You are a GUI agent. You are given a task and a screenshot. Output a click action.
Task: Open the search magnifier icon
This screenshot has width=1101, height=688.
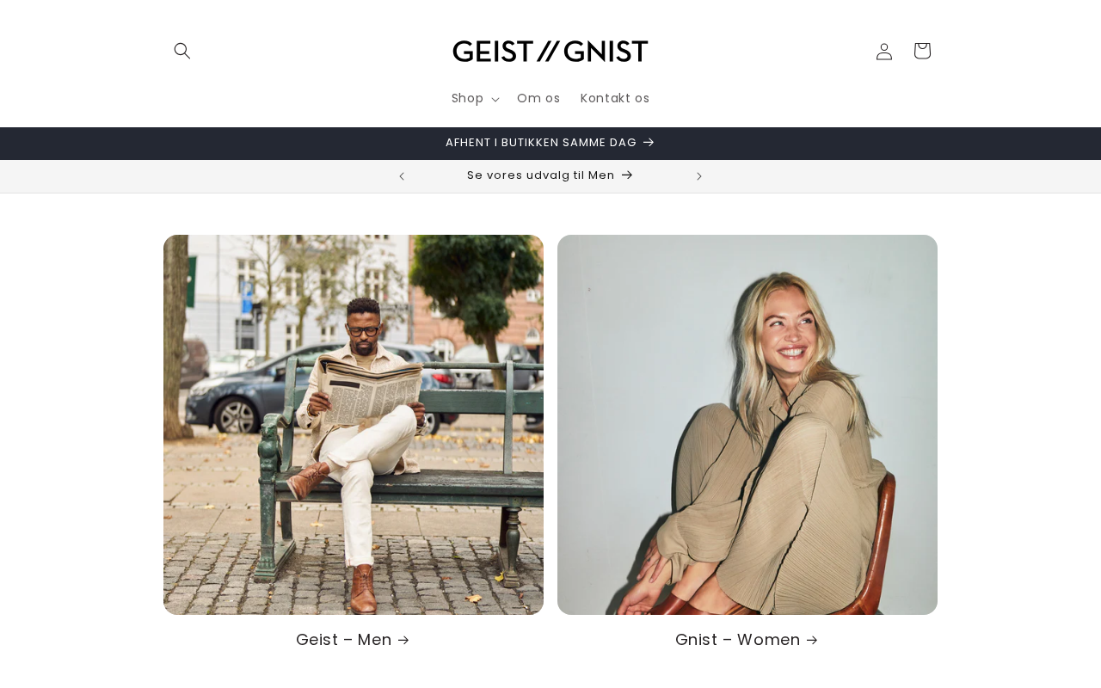coord(182,51)
